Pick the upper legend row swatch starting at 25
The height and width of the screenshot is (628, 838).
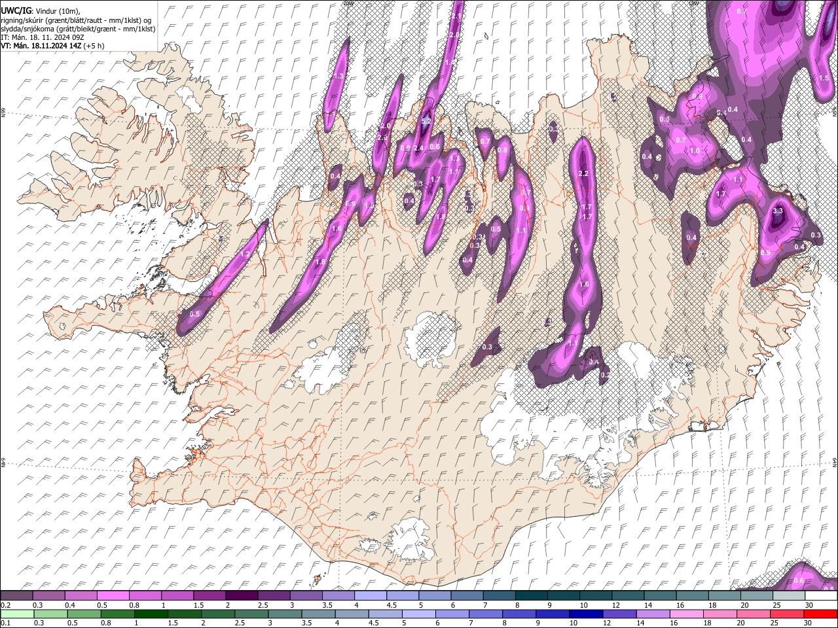tap(789, 595)
